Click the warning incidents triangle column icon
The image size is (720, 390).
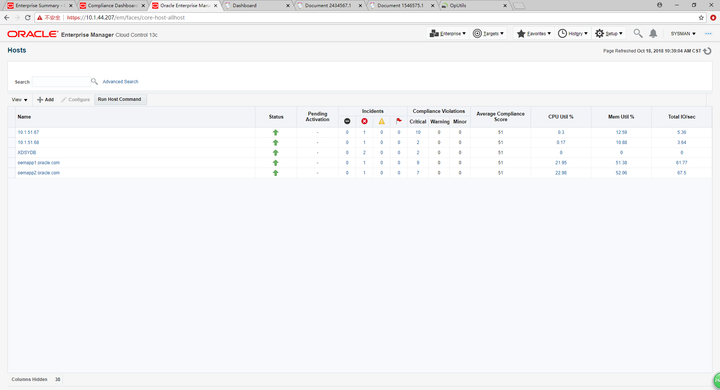click(x=381, y=121)
